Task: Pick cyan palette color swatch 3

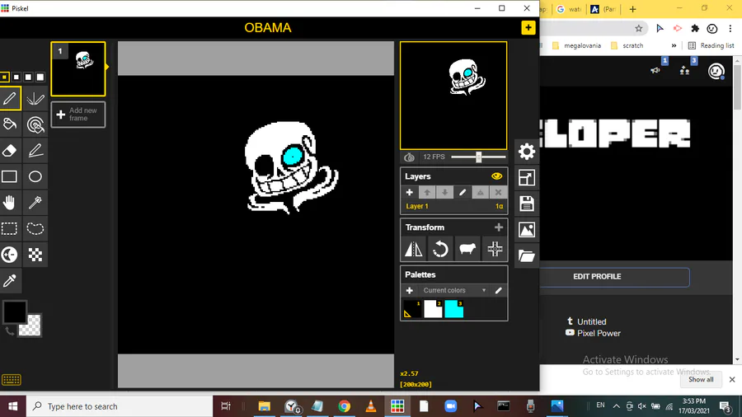Action: click(453, 309)
